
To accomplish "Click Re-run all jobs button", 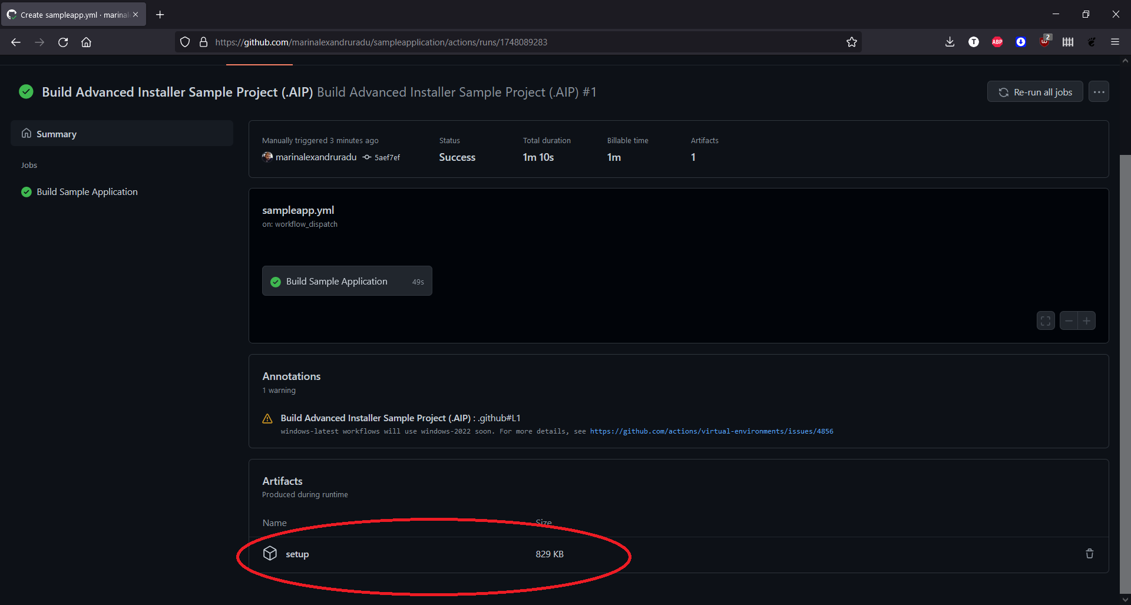I will click(1035, 92).
